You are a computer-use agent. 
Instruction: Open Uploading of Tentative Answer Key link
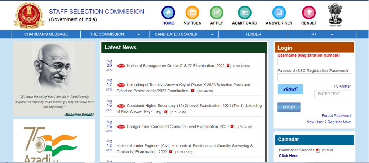(183, 88)
